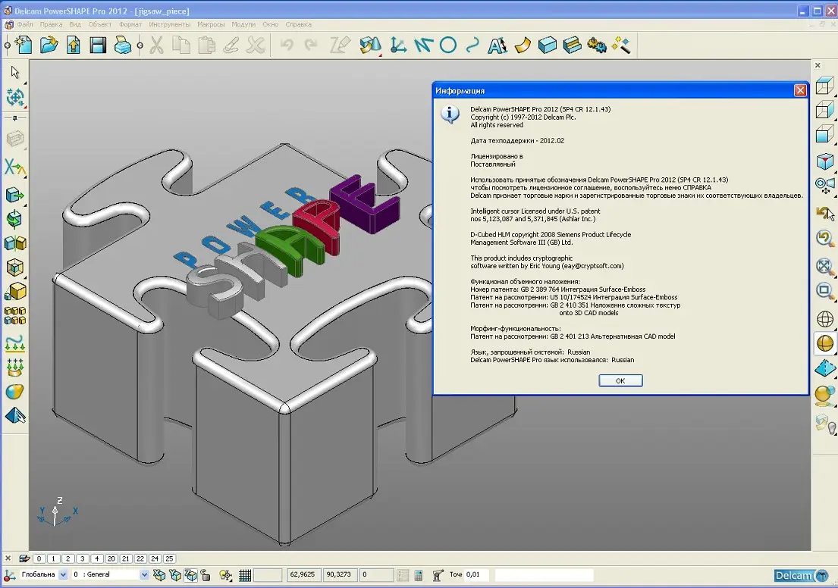Close the Информация dialog with red X
The height and width of the screenshot is (588, 838).
pos(800,90)
